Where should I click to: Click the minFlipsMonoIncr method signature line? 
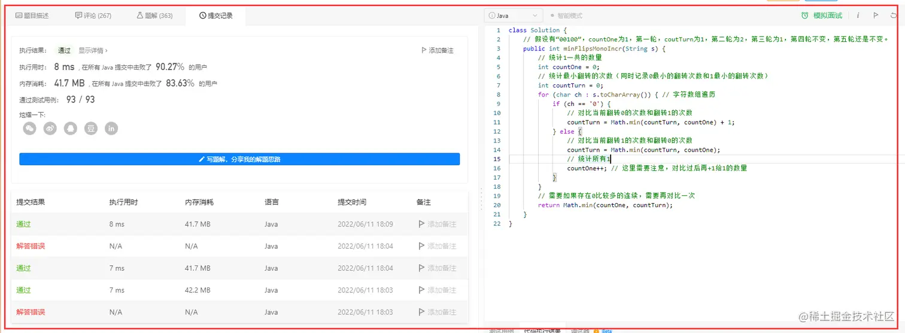(594, 49)
